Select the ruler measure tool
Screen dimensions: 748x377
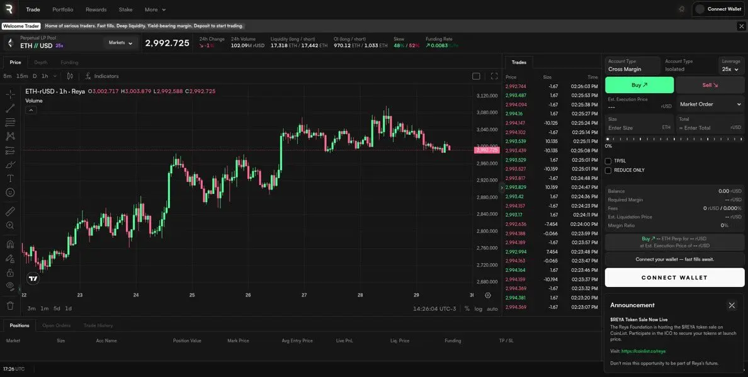tap(10, 211)
